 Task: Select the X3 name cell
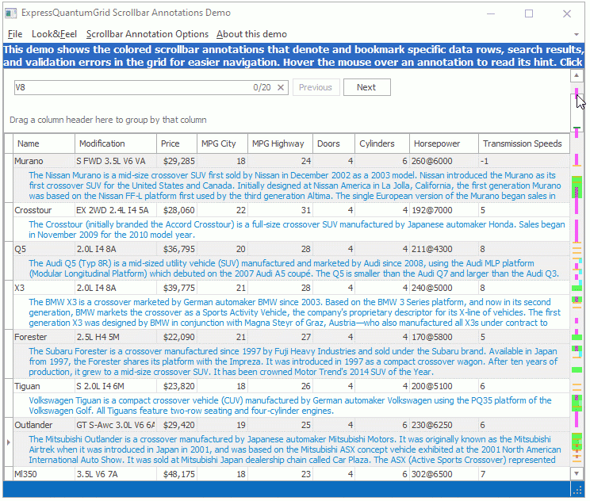[x=44, y=288]
